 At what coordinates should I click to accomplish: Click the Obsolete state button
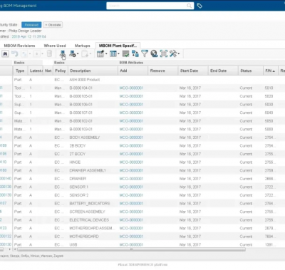(53, 25)
